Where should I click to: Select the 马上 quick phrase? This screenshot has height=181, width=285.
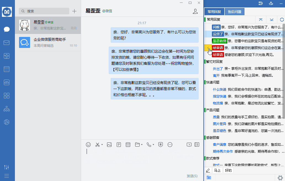(218, 170)
